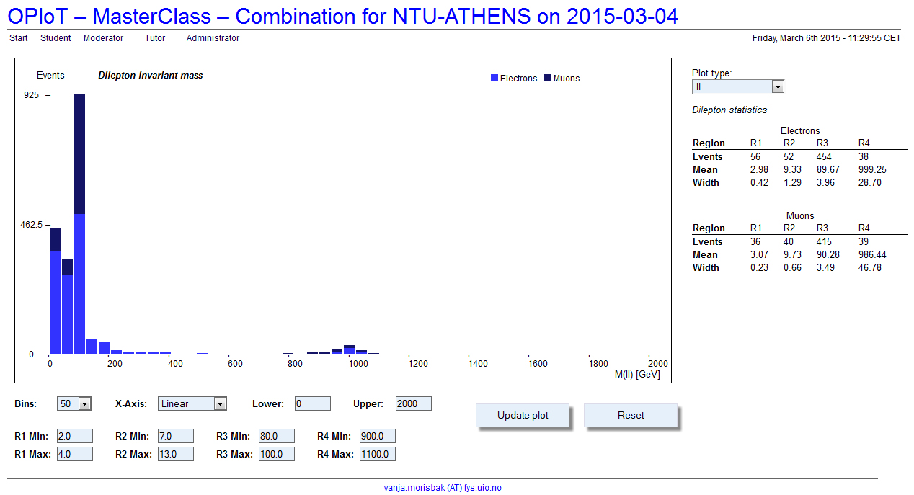Focus the R3 Max input field

pyautogui.click(x=278, y=454)
